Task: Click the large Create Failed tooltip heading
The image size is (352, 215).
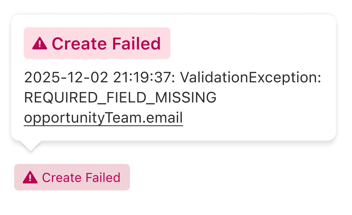Action: [97, 43]
